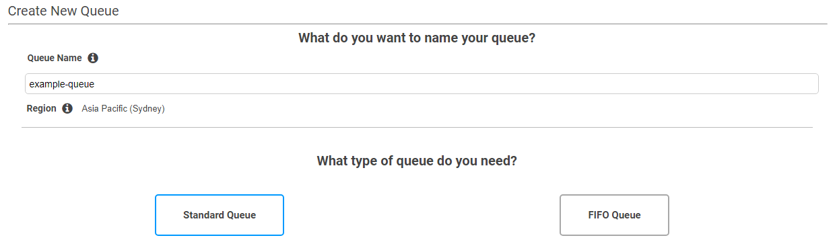Screen dimensions: 837x244
Task: Show region help via its info icon
Action: coord(67,108)
